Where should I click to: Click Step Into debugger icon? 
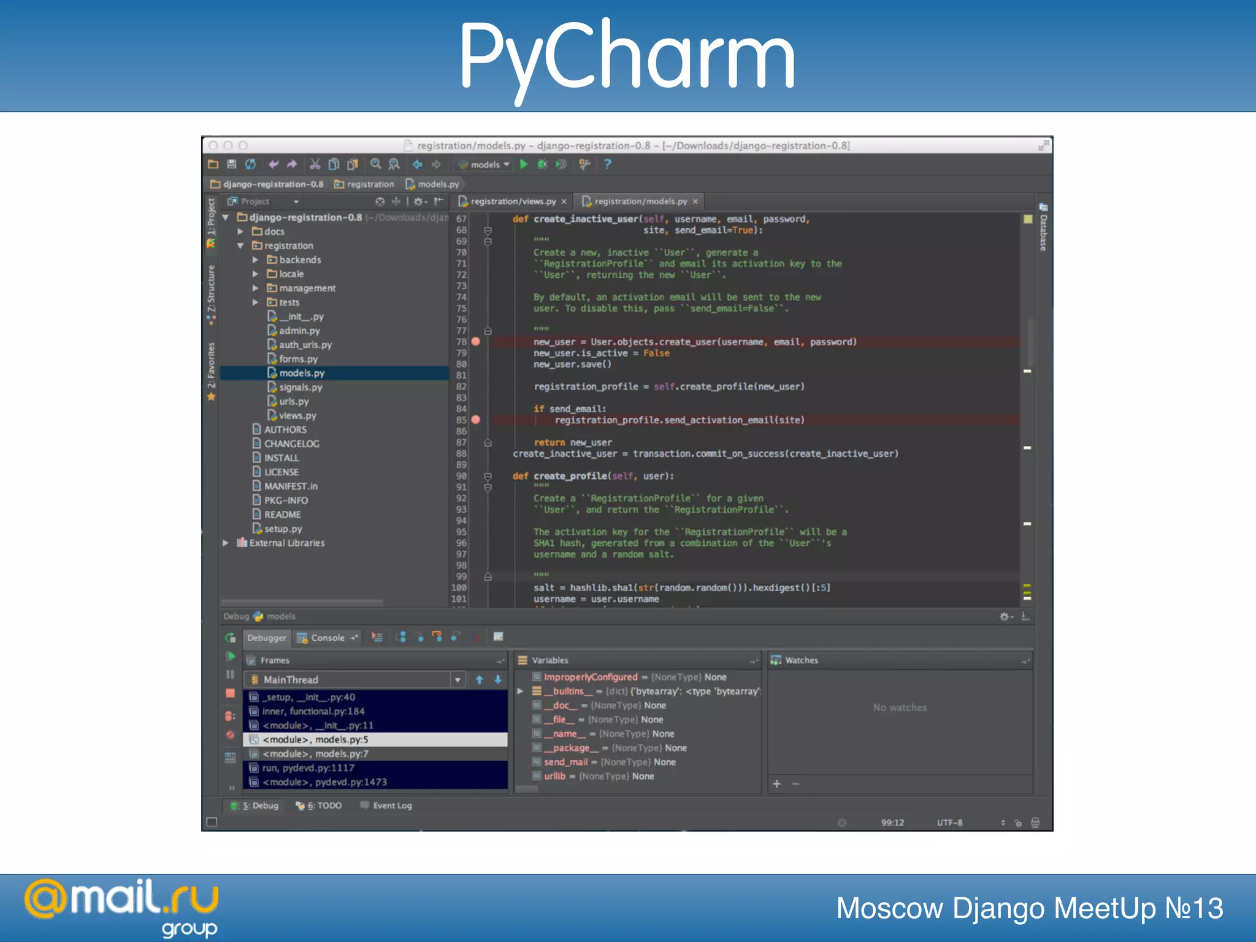pyautogui.click(x=419, y=637)
